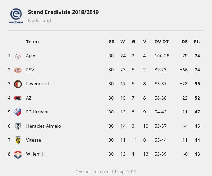The height and width of the screenshot is (176, 212).
Task: Click the Team column header
Action: click(32, 42)
